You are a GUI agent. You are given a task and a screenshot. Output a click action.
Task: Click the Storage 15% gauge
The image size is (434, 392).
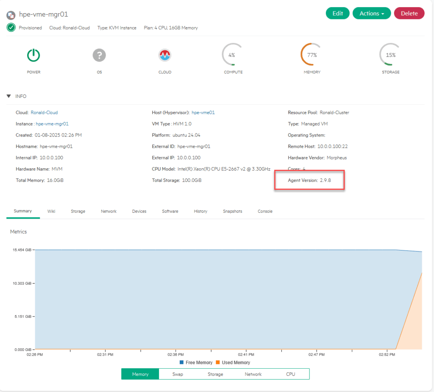pyautogui.click(x=390, y=55)
